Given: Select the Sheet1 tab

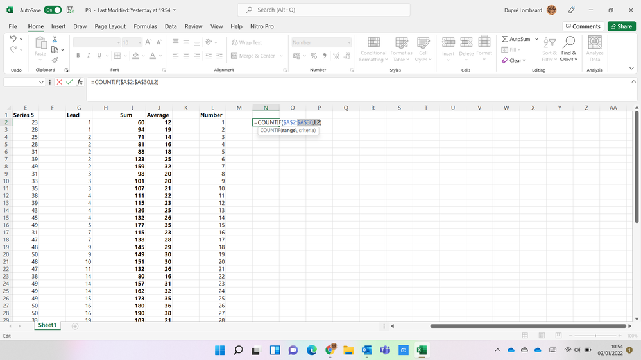Looking at the screenshot, I should pyautogui.click(x=47, y=325).
